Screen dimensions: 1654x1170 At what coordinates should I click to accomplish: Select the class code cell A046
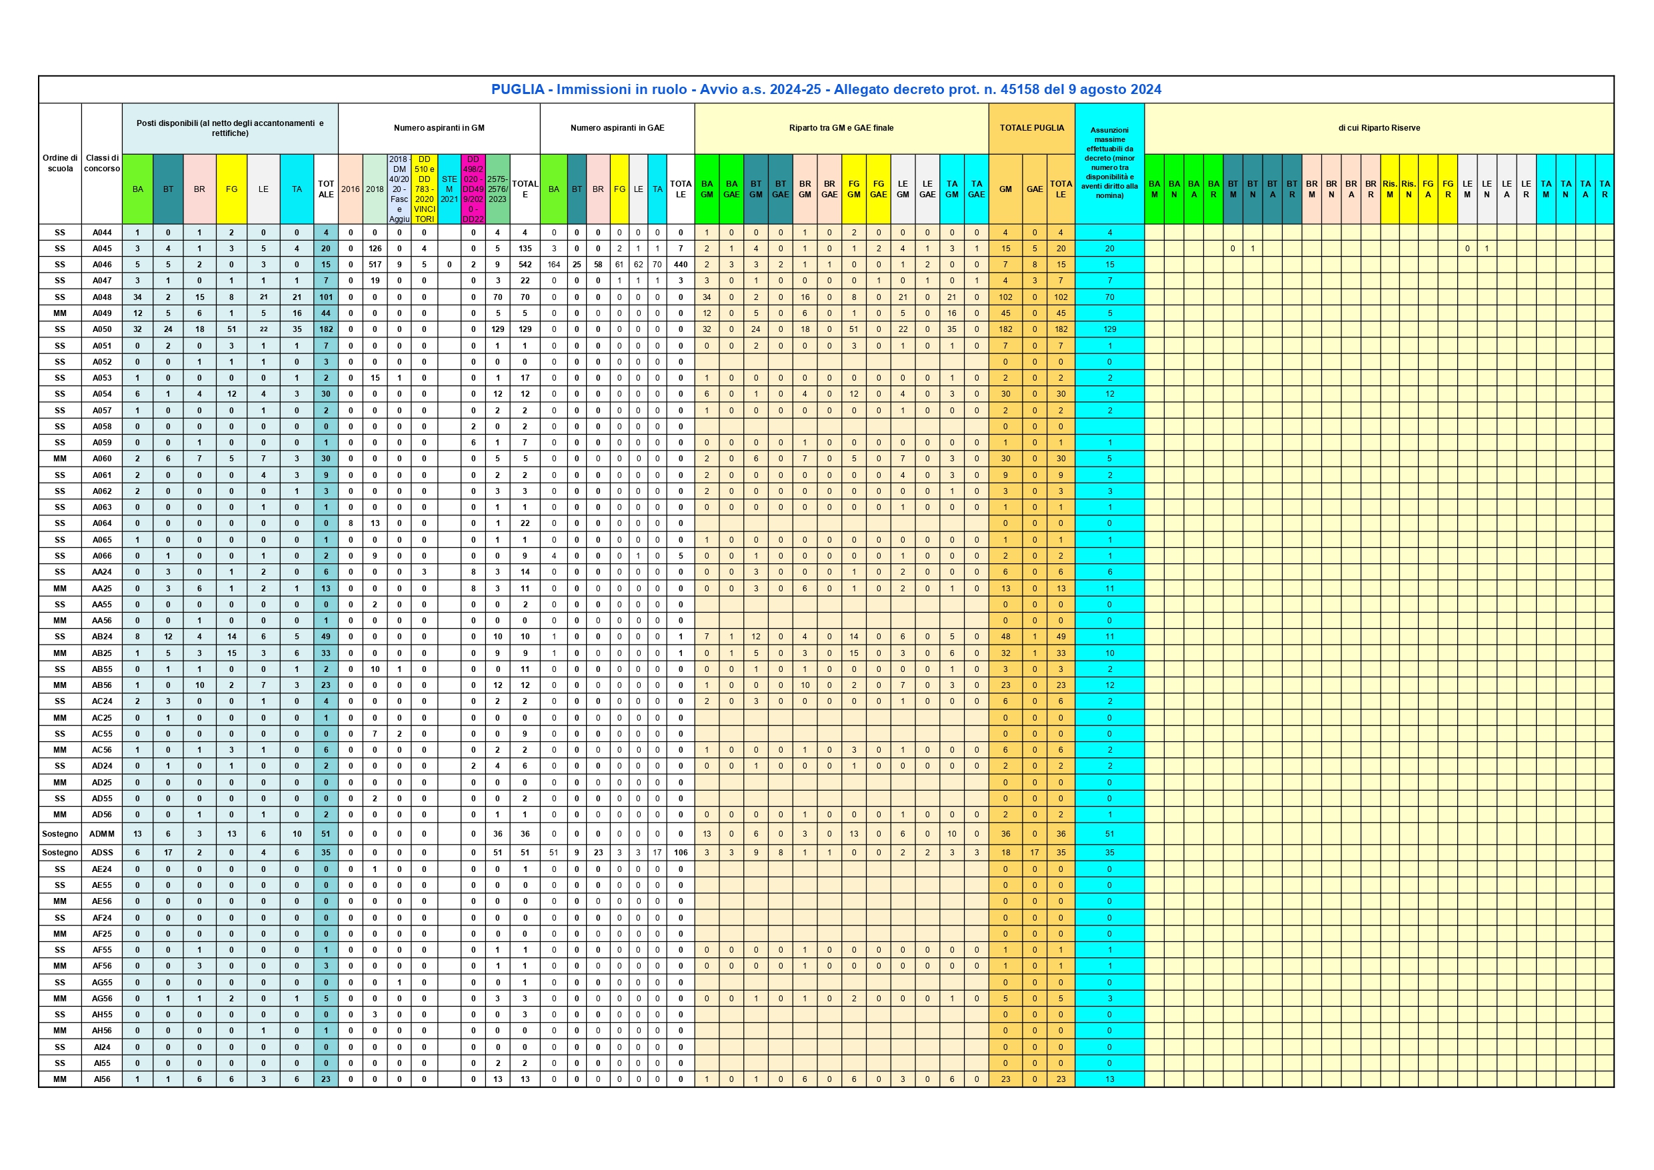101,265
